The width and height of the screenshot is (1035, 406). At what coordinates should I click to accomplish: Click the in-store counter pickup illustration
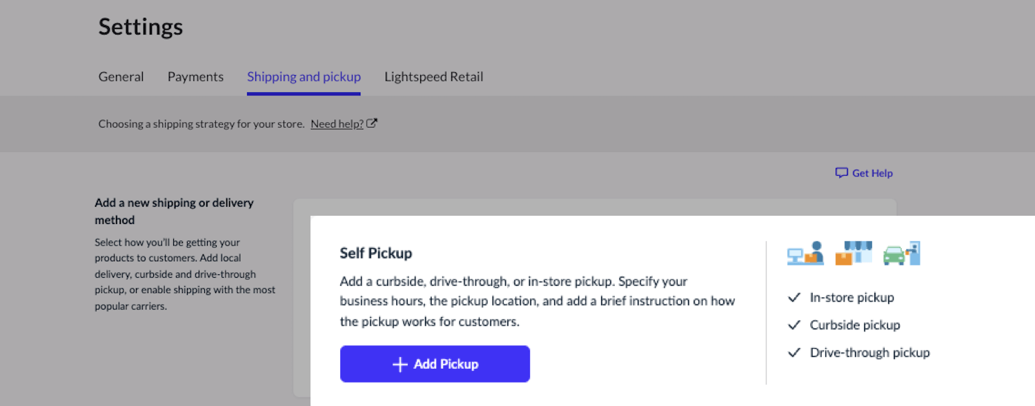tap(806, 253)
